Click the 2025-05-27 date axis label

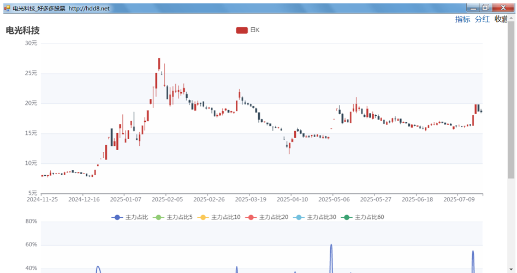(x=376, y=199)
